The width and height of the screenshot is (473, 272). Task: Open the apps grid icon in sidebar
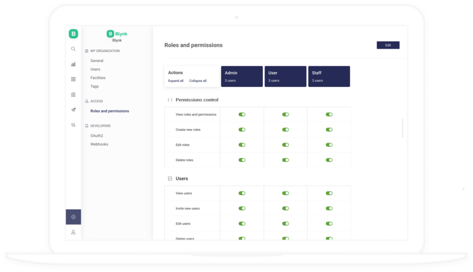click(73, 79)
